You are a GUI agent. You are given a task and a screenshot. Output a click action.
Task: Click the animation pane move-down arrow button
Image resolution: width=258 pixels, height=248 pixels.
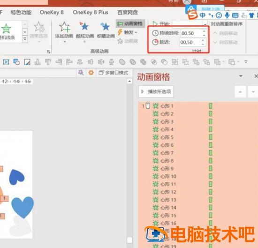pos(253,92)
